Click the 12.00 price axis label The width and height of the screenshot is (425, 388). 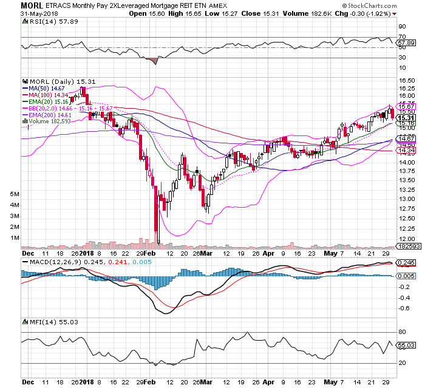click(407, 239)
